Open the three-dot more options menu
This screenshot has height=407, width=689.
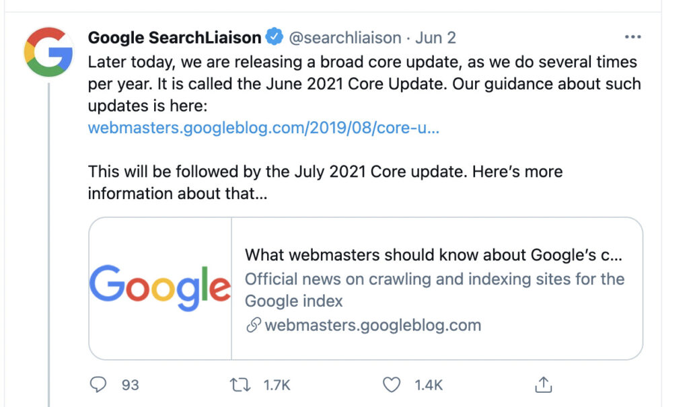click(632, 37)
